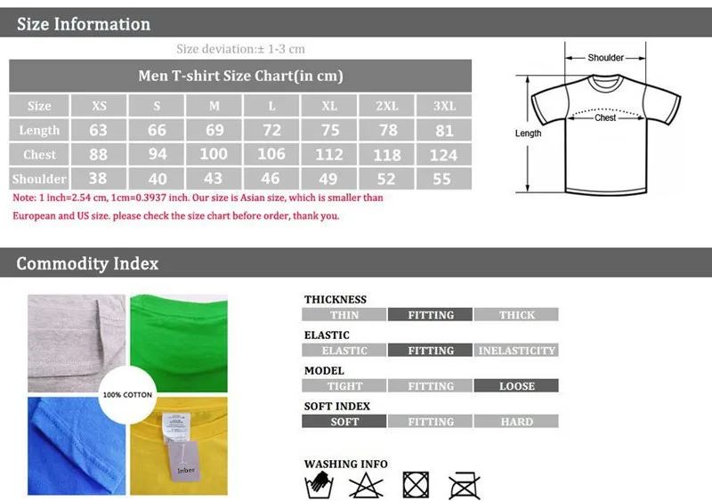Click the XS size column header
Viewport: 712px width, 501px height.
pos(99,105)
